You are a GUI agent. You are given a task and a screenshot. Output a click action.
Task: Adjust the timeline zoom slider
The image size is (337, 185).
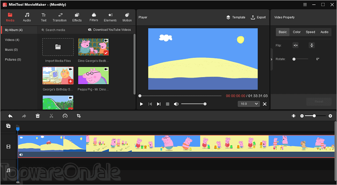click(315, 116)
